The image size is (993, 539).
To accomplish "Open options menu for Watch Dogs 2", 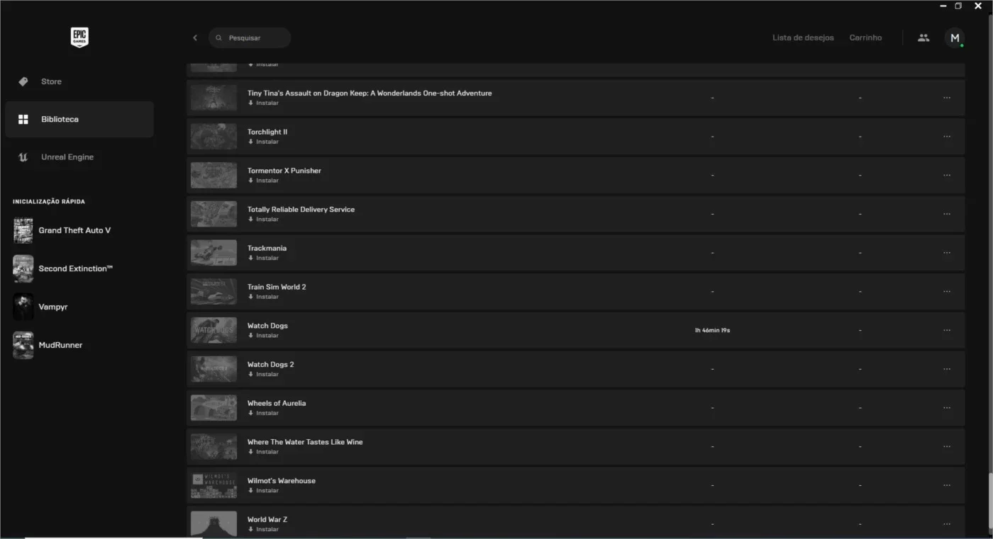I will coord(947,369).
